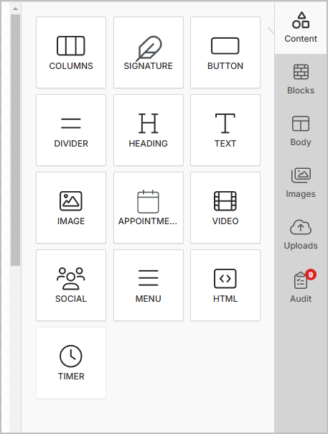Select the Heading content tile
Image resolution: width=328 pixels, height=434 pixels.
tap(149, 130)
